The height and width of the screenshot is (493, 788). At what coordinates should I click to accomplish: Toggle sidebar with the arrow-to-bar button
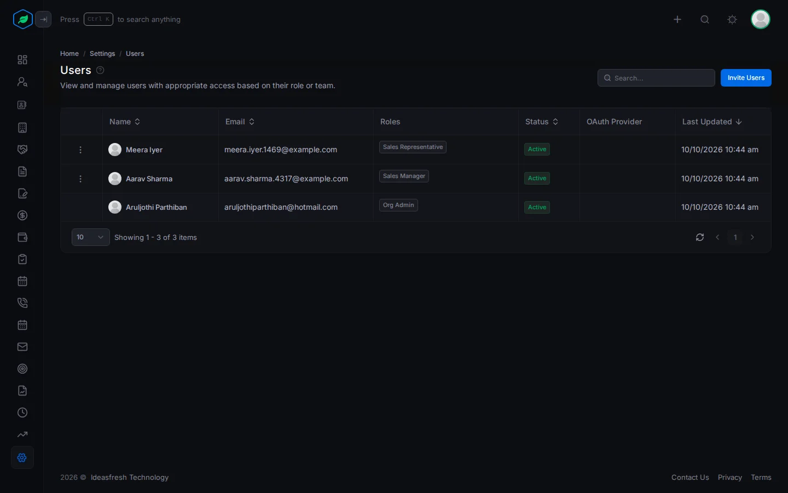(x=44, y=19)
